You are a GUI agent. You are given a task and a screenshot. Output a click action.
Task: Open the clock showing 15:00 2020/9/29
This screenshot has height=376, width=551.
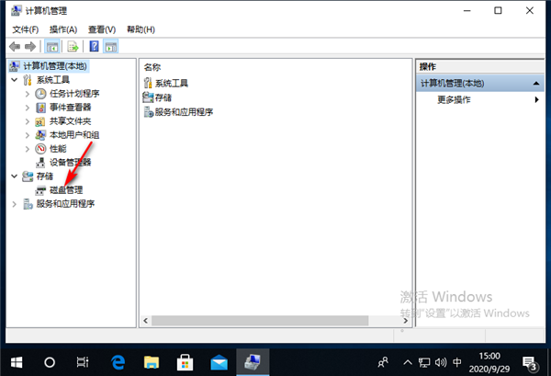click(489, 362)
